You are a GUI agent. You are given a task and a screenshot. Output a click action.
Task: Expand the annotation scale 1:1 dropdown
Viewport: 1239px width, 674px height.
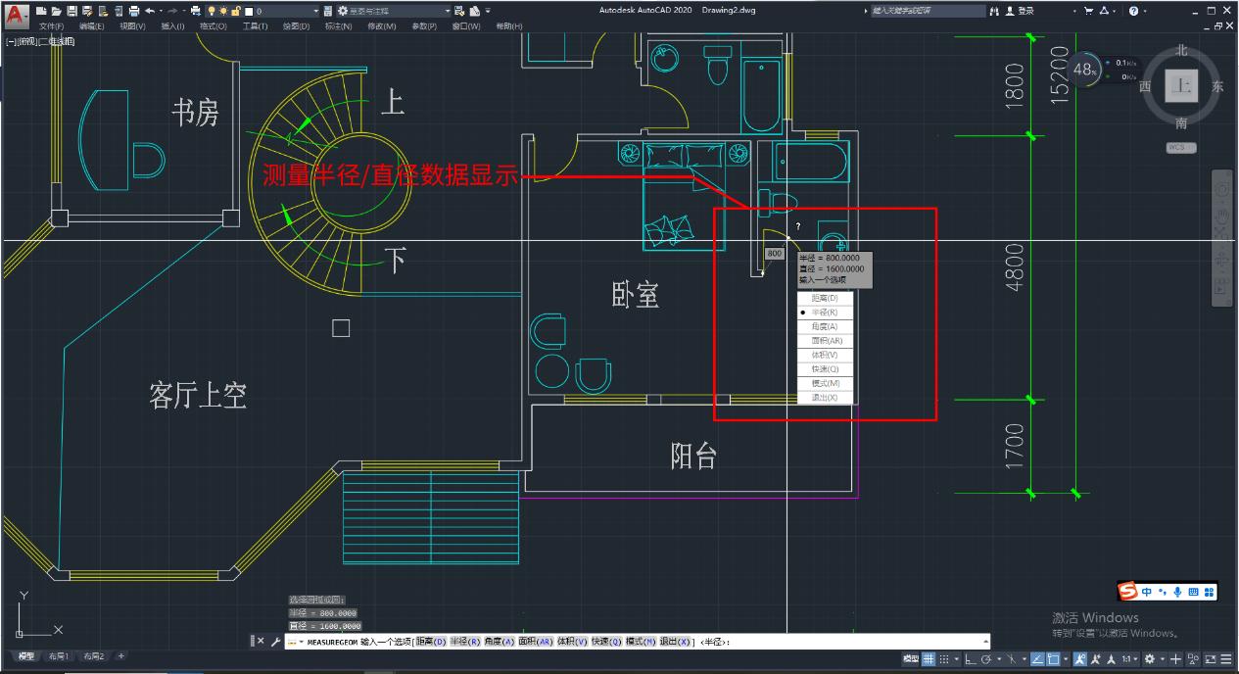1136,658
